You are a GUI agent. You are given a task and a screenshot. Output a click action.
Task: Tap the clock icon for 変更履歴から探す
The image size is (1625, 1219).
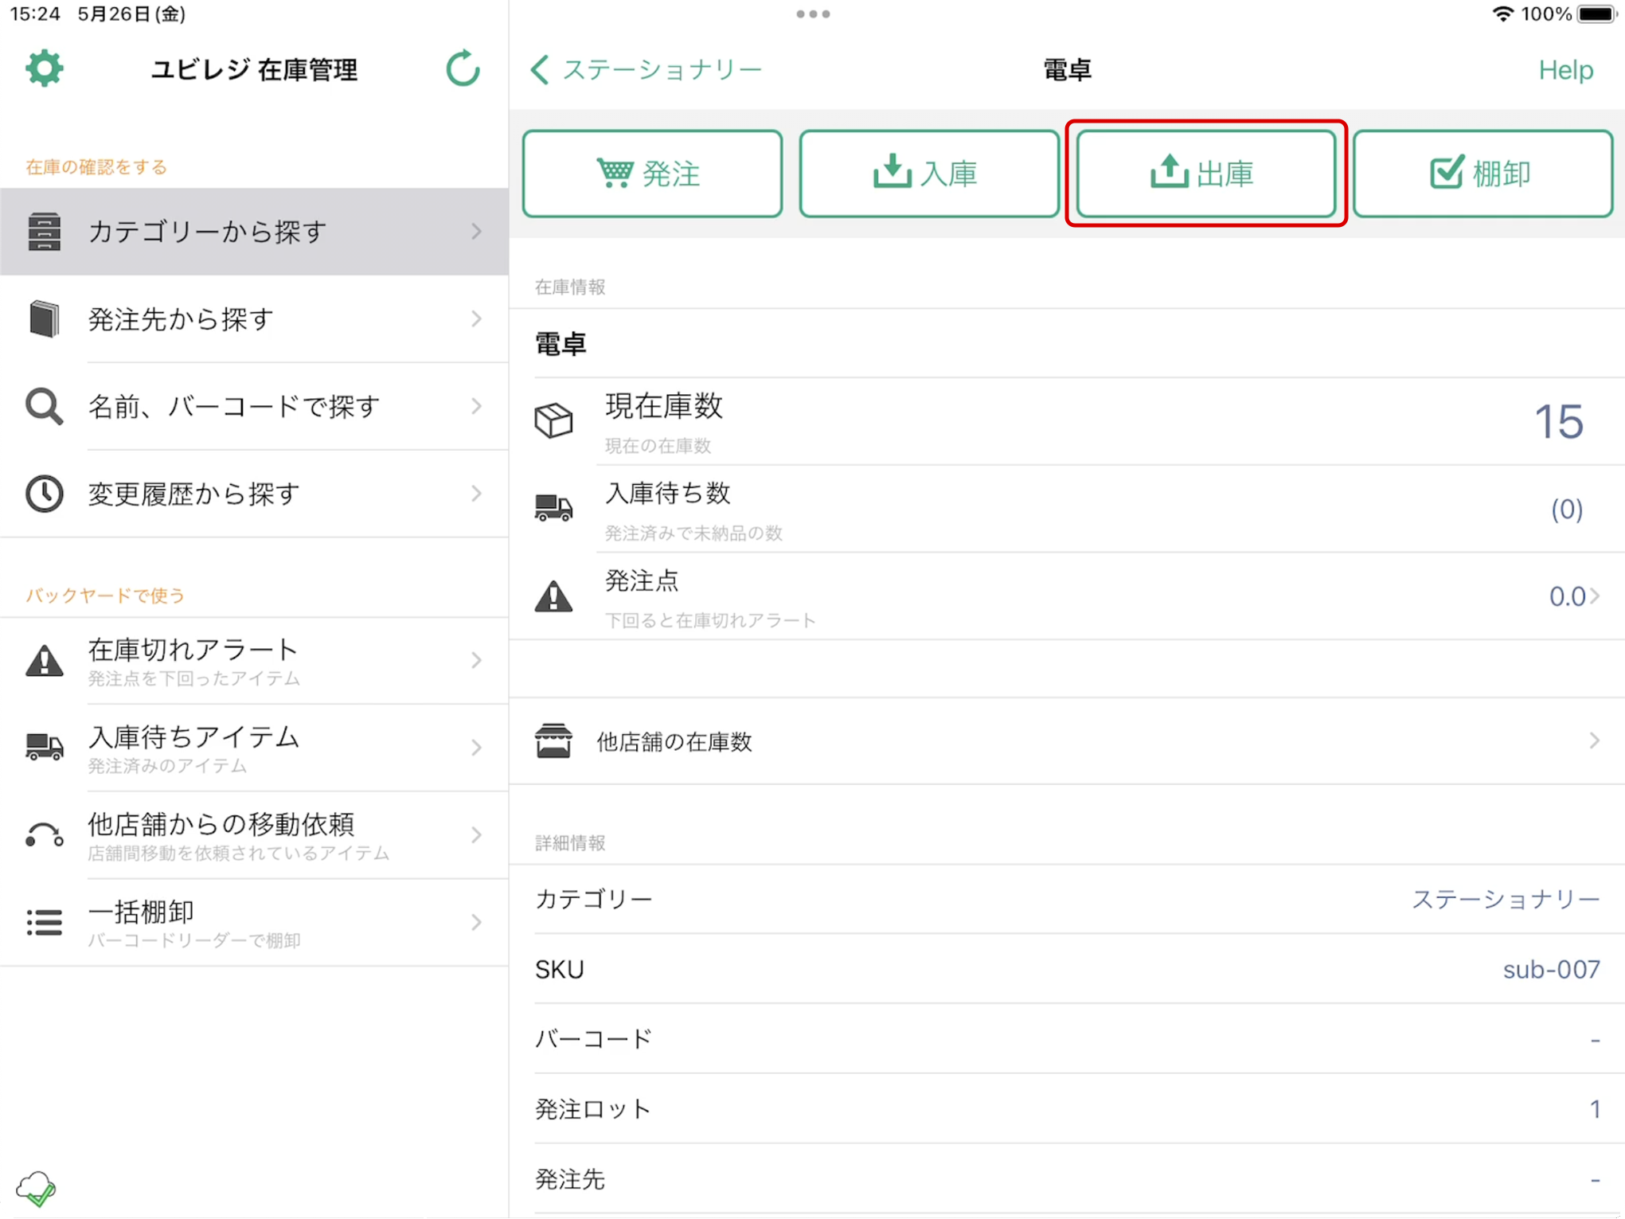point(45,494)
